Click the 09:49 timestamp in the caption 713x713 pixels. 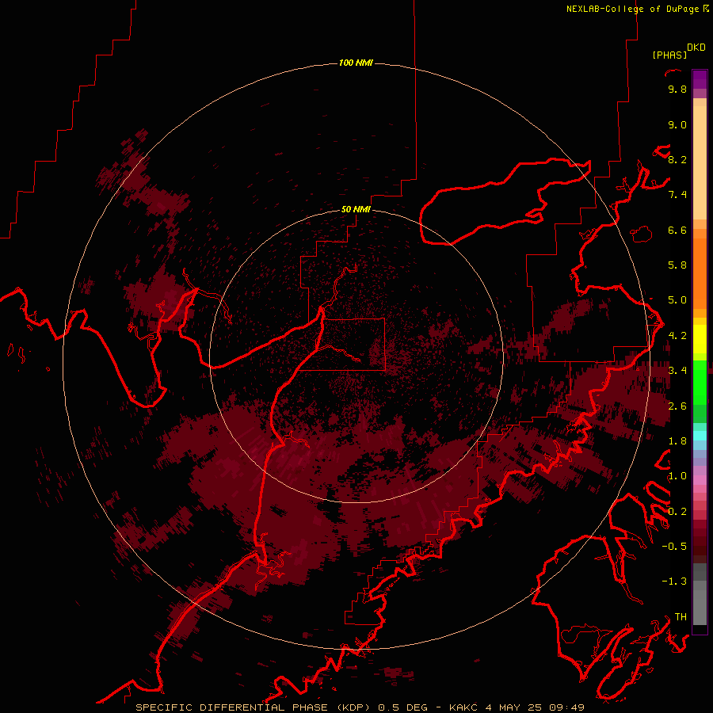tap(566, 707)
